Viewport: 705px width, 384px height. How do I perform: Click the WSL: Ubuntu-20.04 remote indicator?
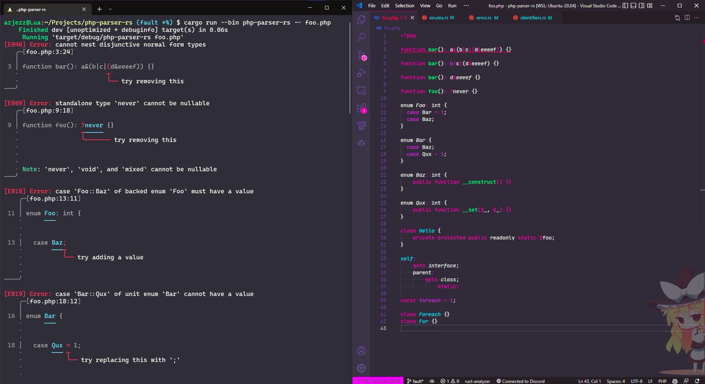[x=378, y=380]
